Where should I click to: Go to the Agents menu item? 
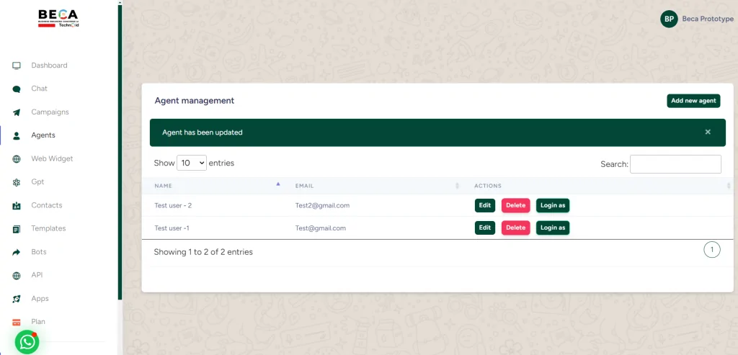click(43, 135)
